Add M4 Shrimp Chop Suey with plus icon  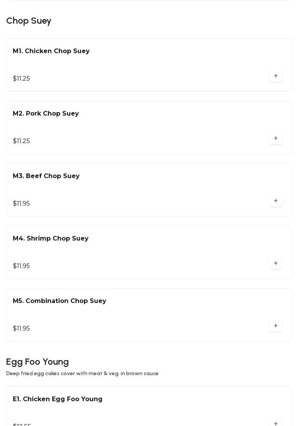[276, 263]
